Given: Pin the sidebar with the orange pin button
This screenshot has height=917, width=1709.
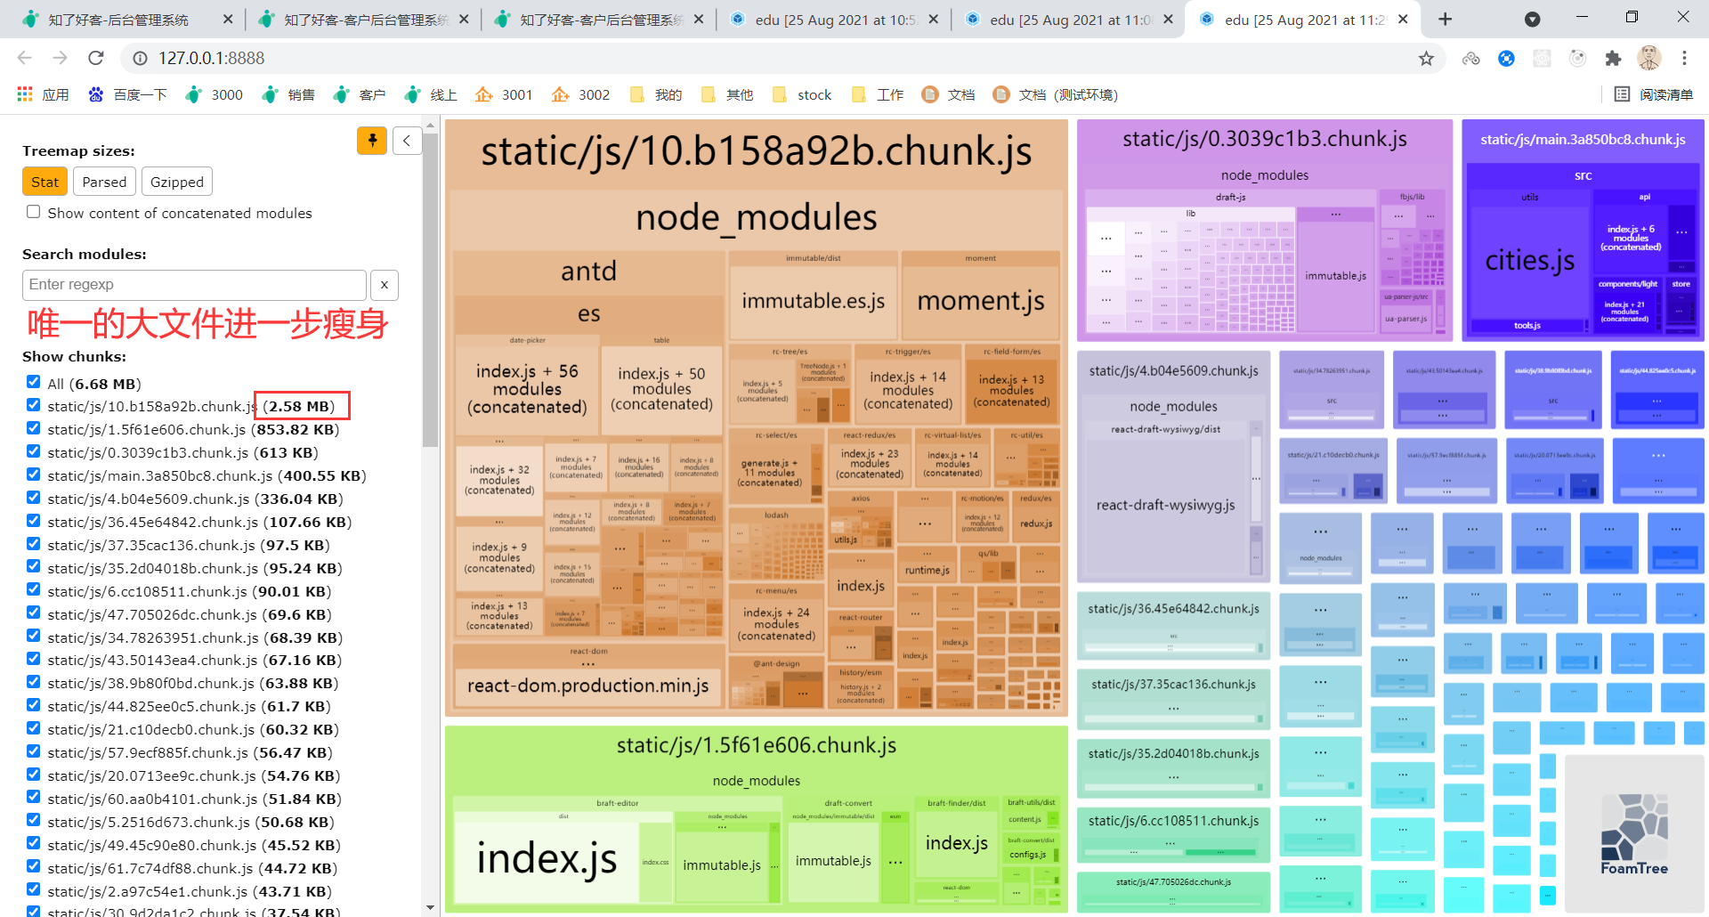Looking at the screenshot, I should 371,140.
